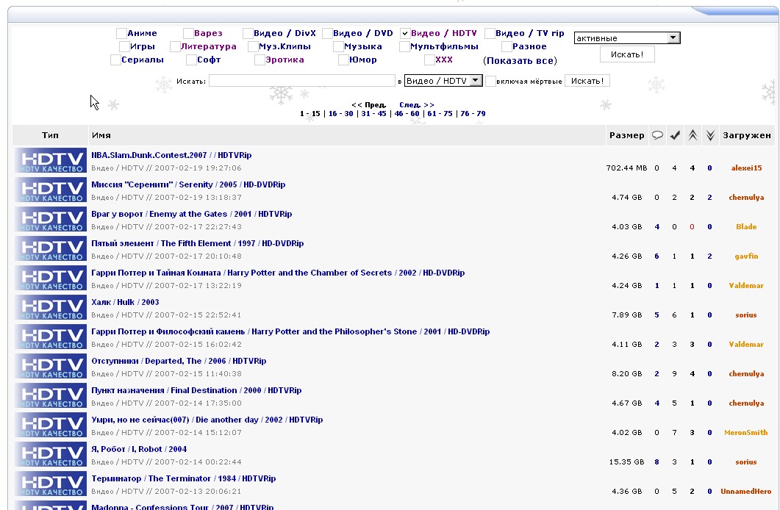Go to page range 31 - 45
Viewport: 780px width, 510px height.
pos(373,114)
